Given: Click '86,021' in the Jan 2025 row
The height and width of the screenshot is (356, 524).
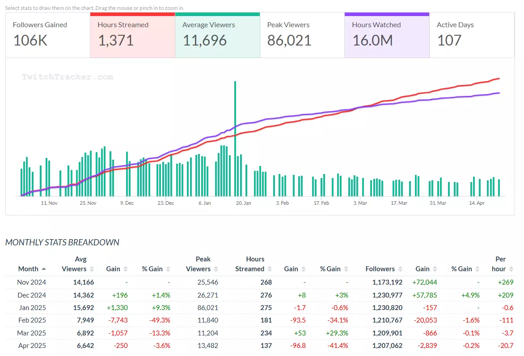Looking at the screenshot, I should (x=208, y=308).
